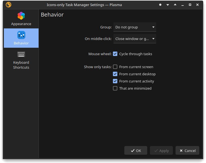Image resolution: width=206 pixels, height=163 pixels.
Task: Click the Apply button
Action: click(x=161, y=151)
